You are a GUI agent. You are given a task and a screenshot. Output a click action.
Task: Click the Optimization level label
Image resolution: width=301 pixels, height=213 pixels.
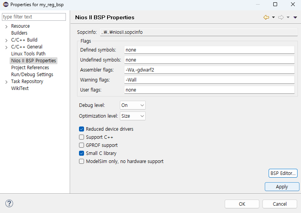click(x=98, y=116)
